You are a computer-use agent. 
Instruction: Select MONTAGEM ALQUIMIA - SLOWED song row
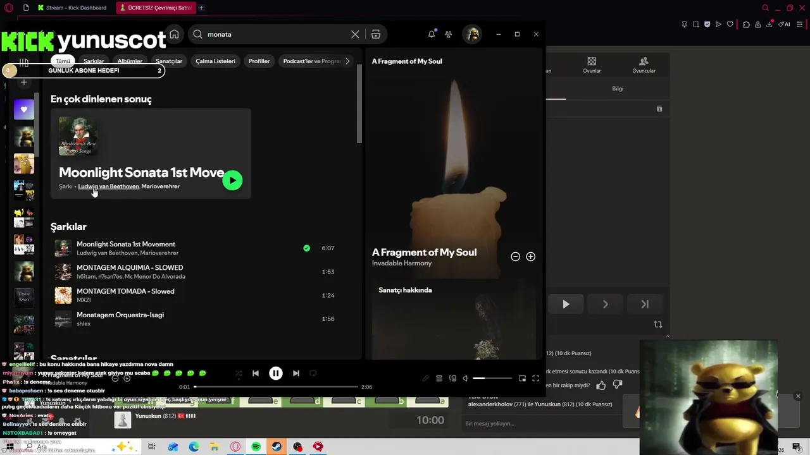202,272
